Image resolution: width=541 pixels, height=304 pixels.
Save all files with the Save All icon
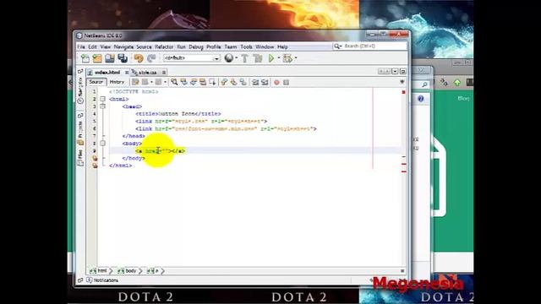pos(123,58)
